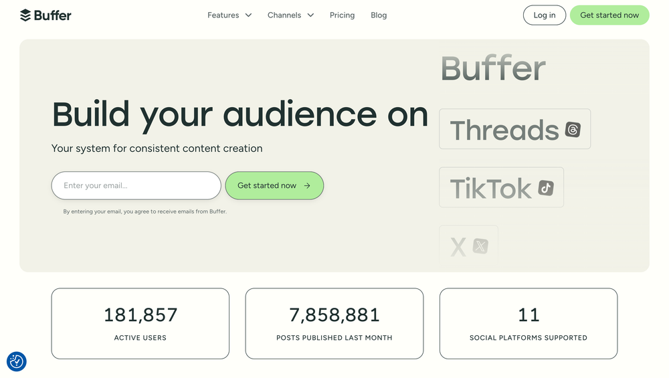Click the Enter your email field
The width and height of the screenshot is (669, 378).
(136, 185)
